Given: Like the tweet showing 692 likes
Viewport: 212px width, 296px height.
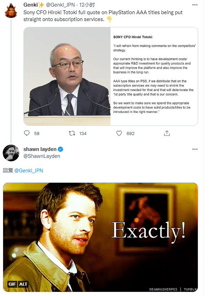Looking at the screenshot, I should (x=119, y=133).
